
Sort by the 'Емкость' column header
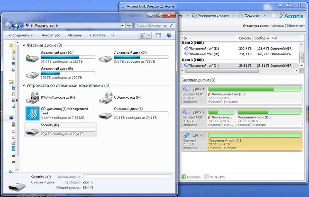pyautogui.click(x=245, y=38)
